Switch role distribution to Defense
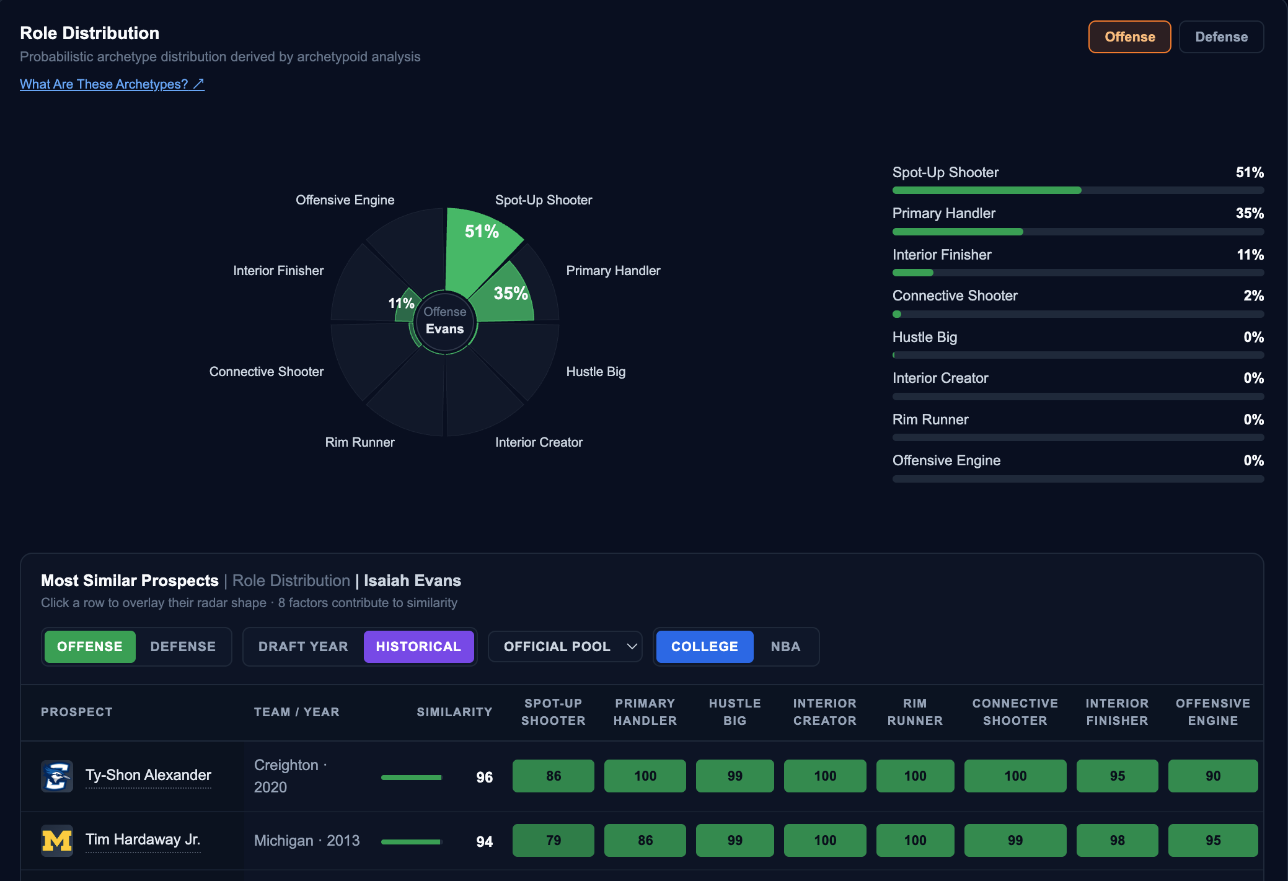 [x=1221, y=37]
